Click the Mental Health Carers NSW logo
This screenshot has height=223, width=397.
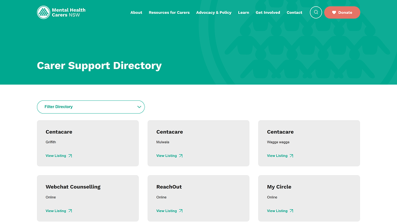[61, 12]
